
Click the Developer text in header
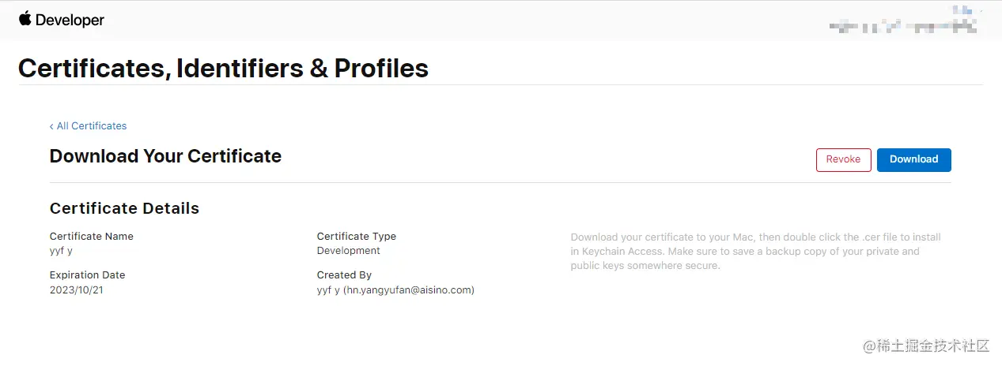coord(70,21)
